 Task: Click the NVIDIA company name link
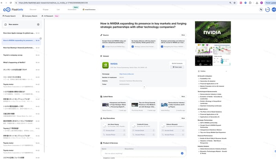tap(114, 64)
